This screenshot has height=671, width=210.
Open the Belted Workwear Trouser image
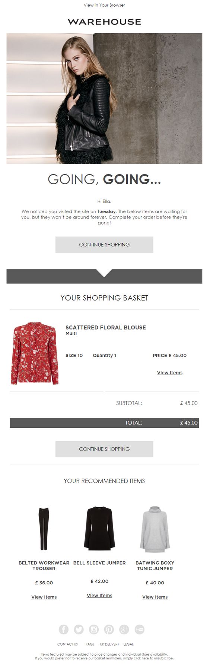tap(44, 528)
